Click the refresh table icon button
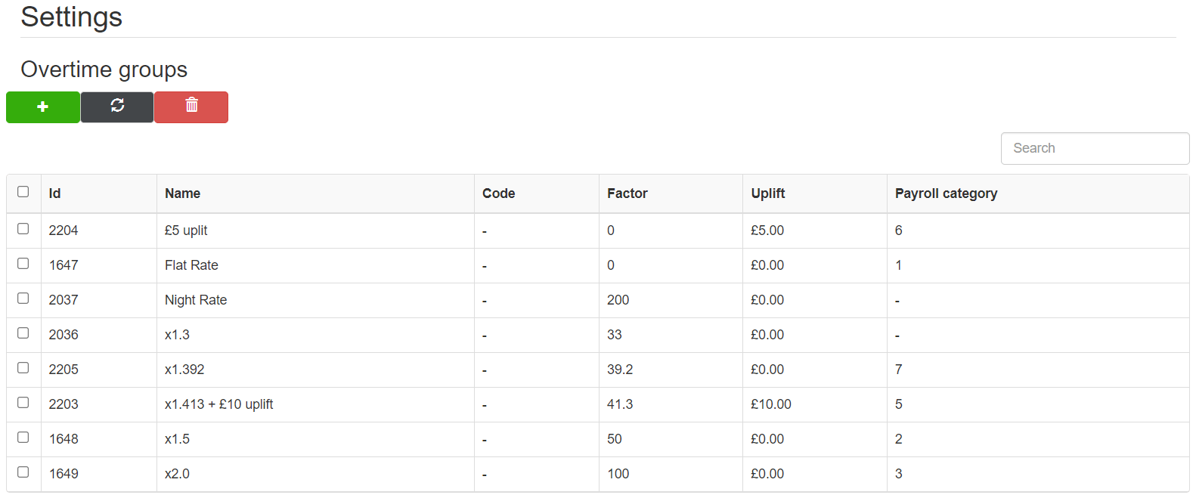 pos(117,107)
